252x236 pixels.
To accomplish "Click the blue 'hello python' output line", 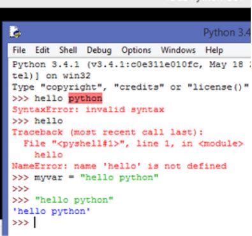I will tap(51, 211).
